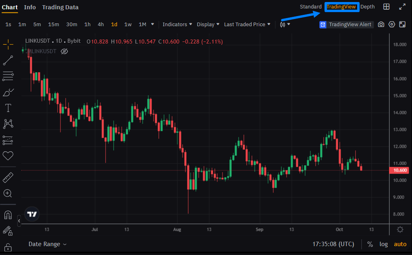Screen dimensions: 412x255
Task: Toggle log scale on price axis
Action: (383, 244)
